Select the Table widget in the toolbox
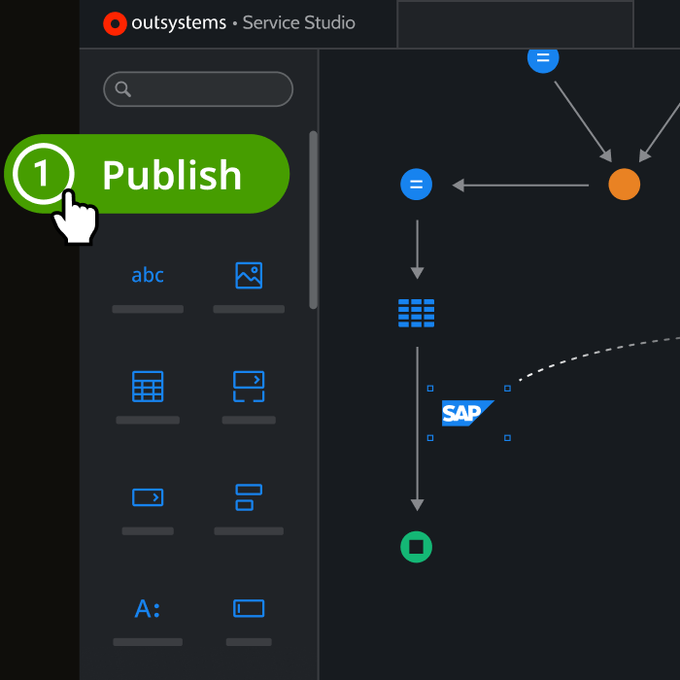 click(x=148, y=387)
